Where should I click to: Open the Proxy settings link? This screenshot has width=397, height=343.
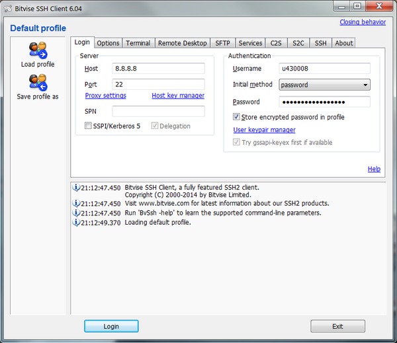point(106,96)
